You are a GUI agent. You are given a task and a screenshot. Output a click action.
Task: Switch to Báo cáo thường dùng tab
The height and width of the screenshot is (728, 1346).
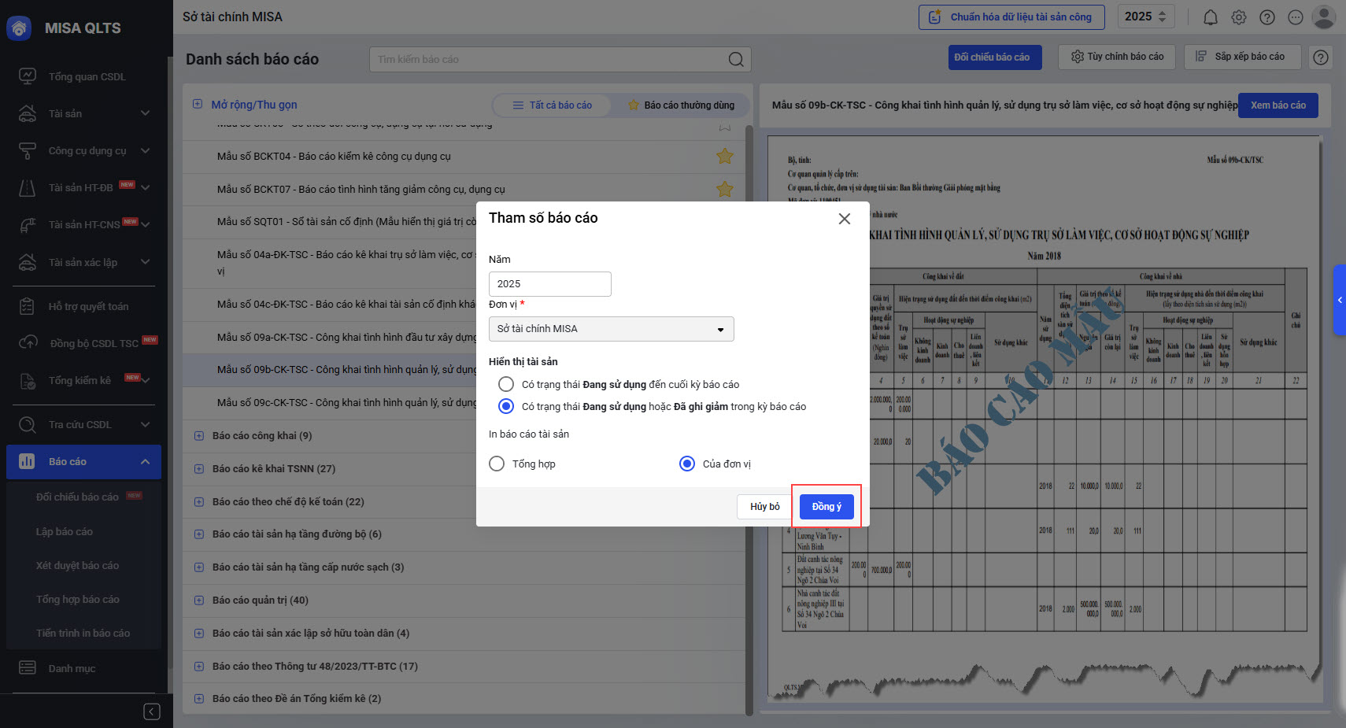[682, 105]
